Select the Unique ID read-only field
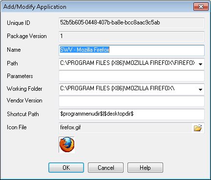 point(131,23)
